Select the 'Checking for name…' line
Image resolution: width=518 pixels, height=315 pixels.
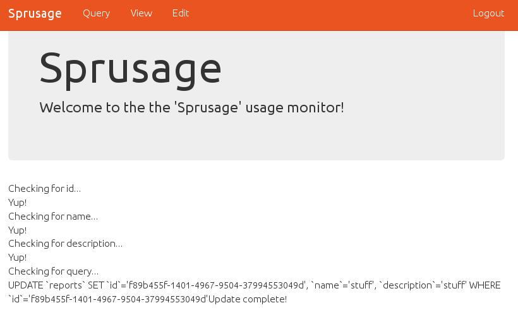click(x=53, y=217)
